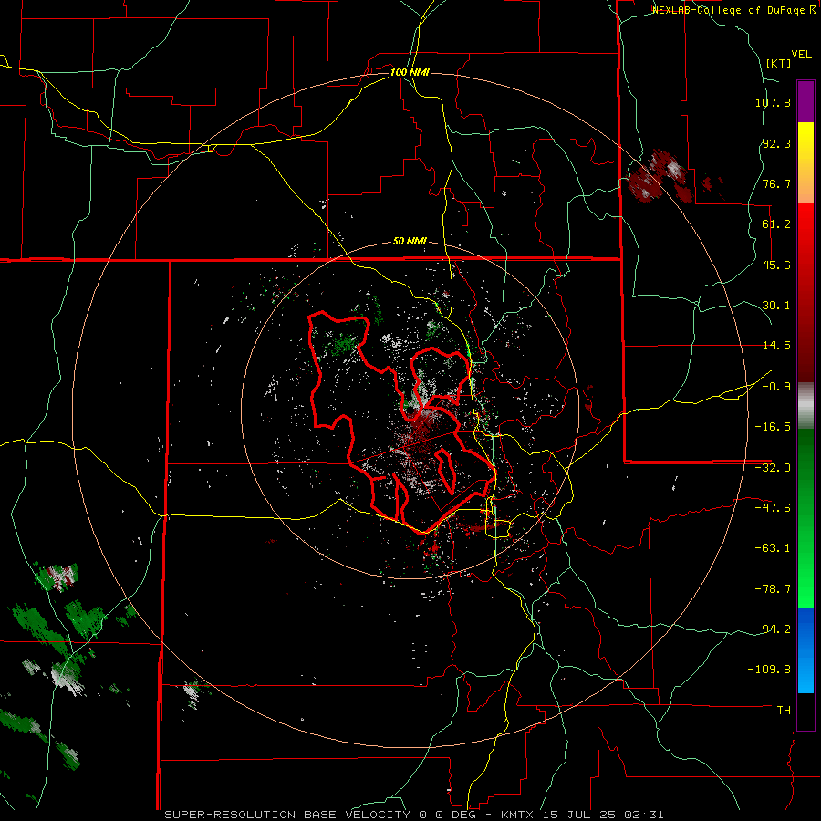The image size is (821, 821).
Task: Select the -94.2 knot scale value
Action: pos(773,629)
